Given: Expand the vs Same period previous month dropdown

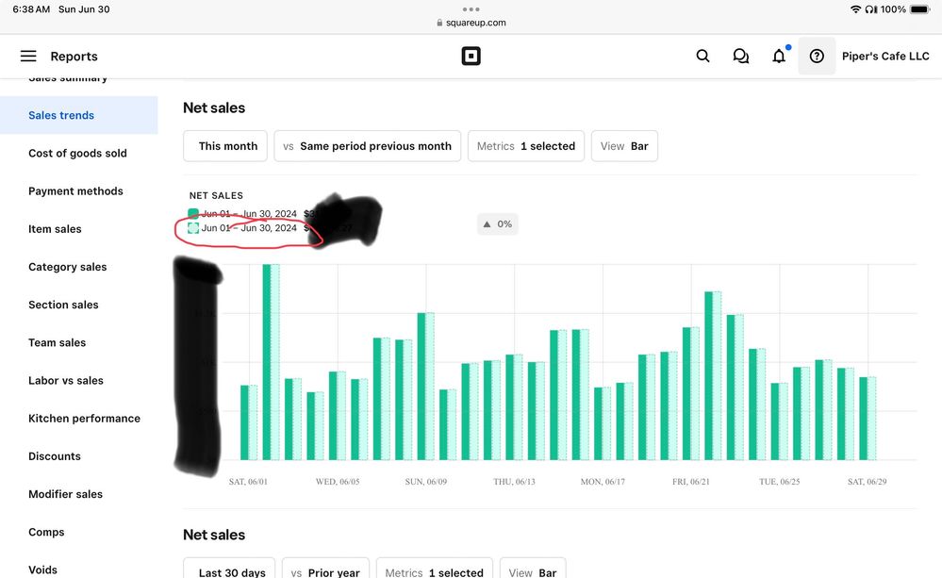Looking at the screenshot, I should pyautogui.click(x=367, y=146).
